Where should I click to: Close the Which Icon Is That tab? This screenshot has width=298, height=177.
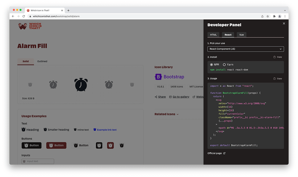pyautogui.click(x=62, y=10)
